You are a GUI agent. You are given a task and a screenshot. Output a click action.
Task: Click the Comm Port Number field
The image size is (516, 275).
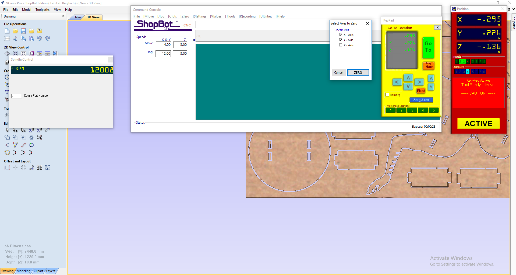16,96
